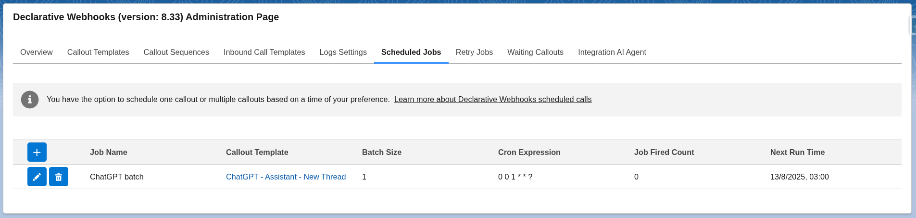Go to the Integration AI Agent tab
The image size is (916, 218).
tap(612, 52)
